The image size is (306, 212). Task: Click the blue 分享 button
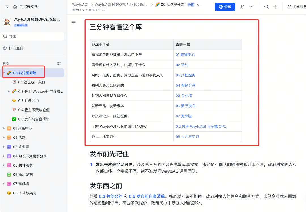(x=225, y=7)
